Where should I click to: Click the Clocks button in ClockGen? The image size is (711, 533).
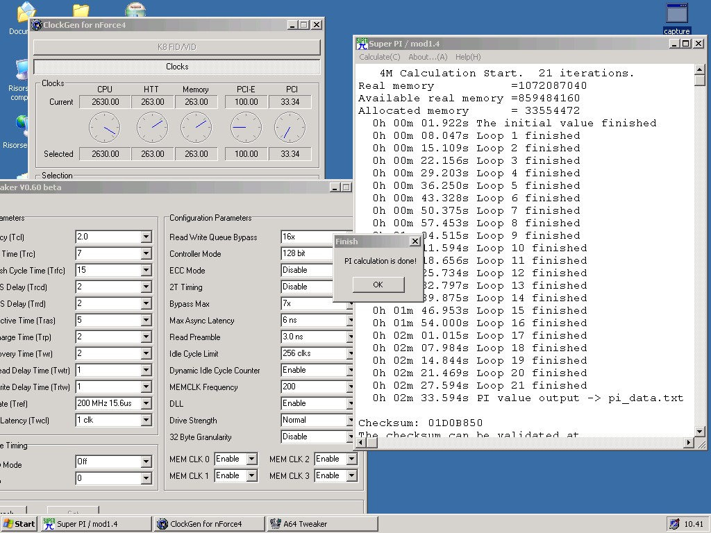[x=177, y=67]
